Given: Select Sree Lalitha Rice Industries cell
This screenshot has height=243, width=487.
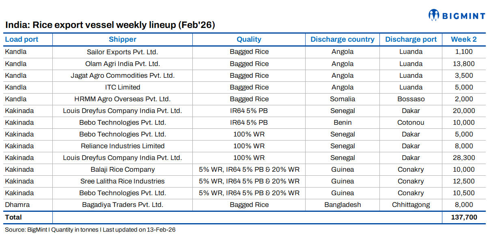Looking at the screenshot, I should pyautogui.click(x=123, y=181).
